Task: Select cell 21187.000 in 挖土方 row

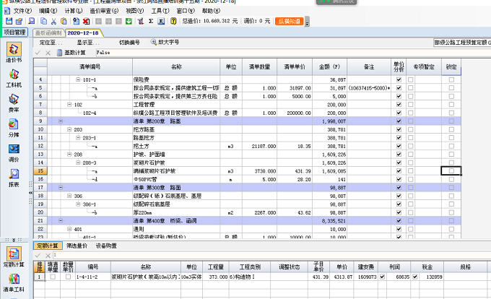Action: tap(260, 146)
